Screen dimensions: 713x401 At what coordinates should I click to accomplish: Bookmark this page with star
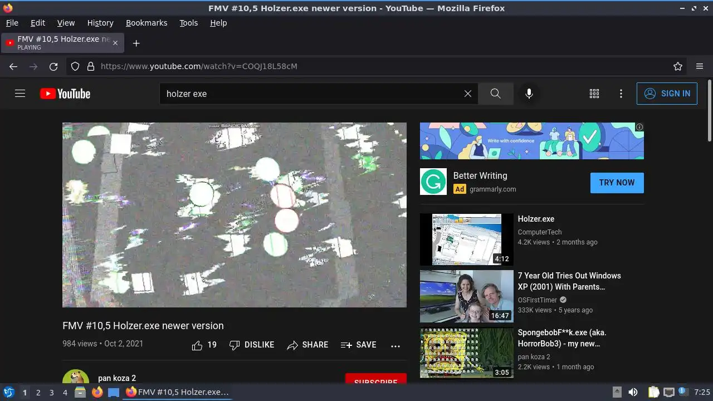tap(678, 66)
